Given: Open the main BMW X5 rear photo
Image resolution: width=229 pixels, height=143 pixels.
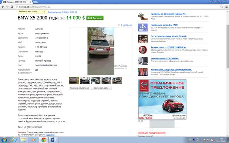Looking at the screenshot, I should 101,51.
